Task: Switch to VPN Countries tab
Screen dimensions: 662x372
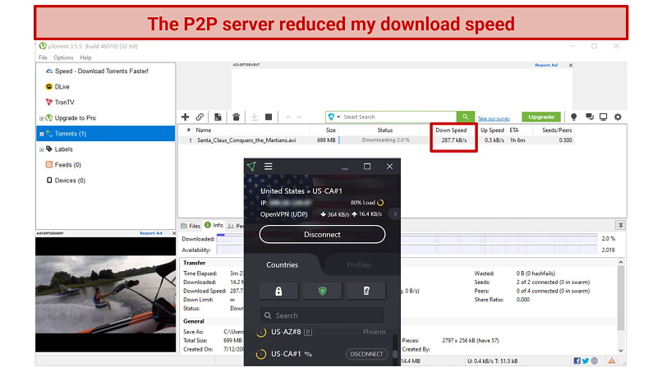Action: point(282,264)
